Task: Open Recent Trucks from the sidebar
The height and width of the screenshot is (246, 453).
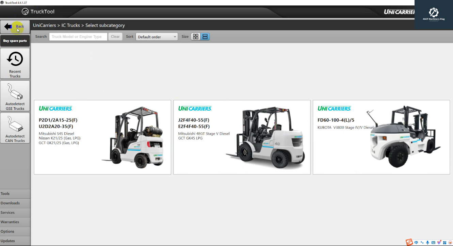Action: point(15,64)
